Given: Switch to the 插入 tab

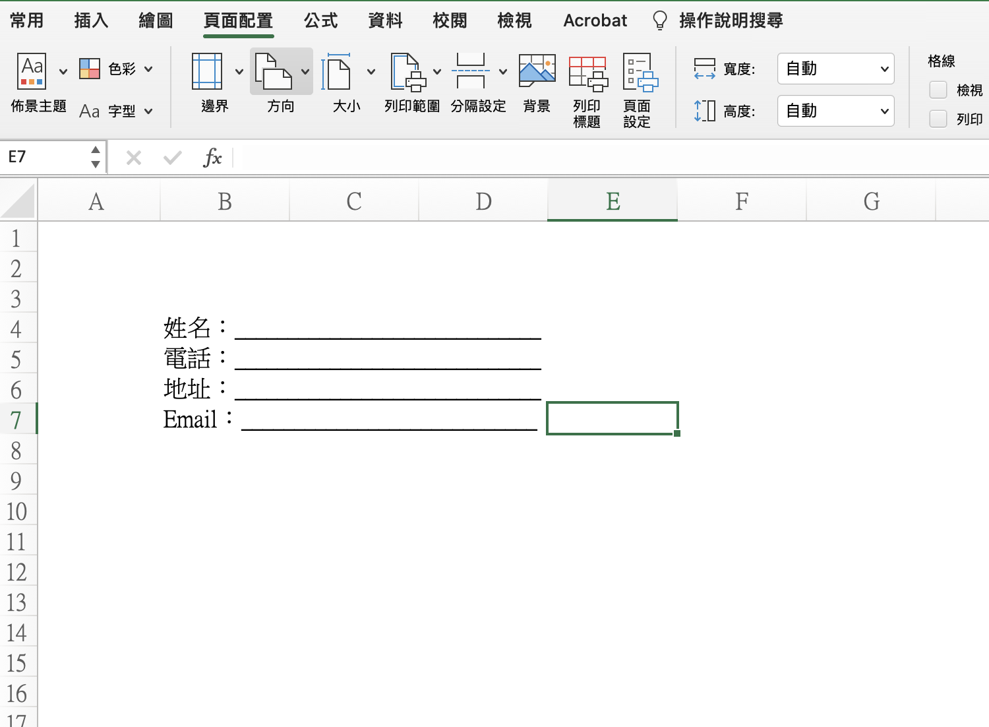Looking at the screenshot, I should tap(91, 20).
